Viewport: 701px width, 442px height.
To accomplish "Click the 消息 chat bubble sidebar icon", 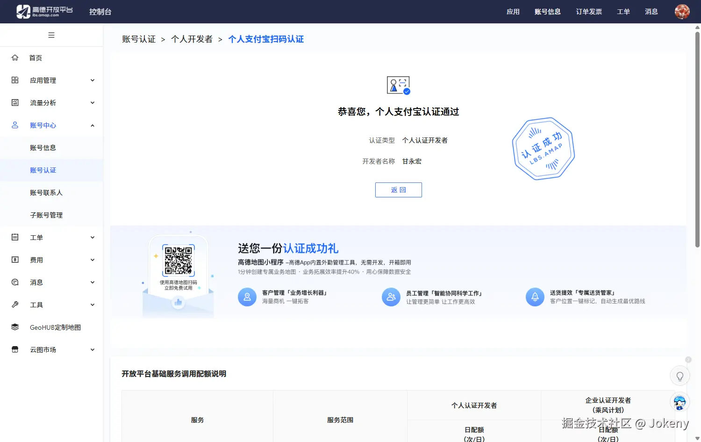I will coord(15,282).
